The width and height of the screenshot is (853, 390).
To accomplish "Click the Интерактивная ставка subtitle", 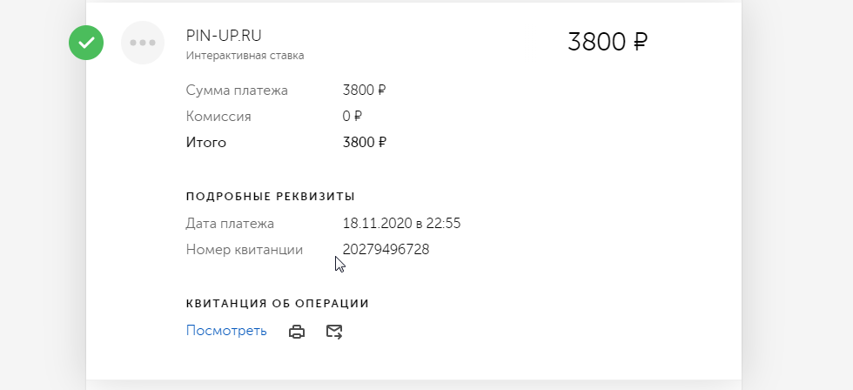I will tap(245, 56).
